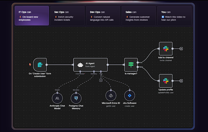Image resolution: width=208 pixels, height=132 pixels.
Task: Click the plus button under the Tool connector
Action: pyautogui.click(x=101, y=80)
